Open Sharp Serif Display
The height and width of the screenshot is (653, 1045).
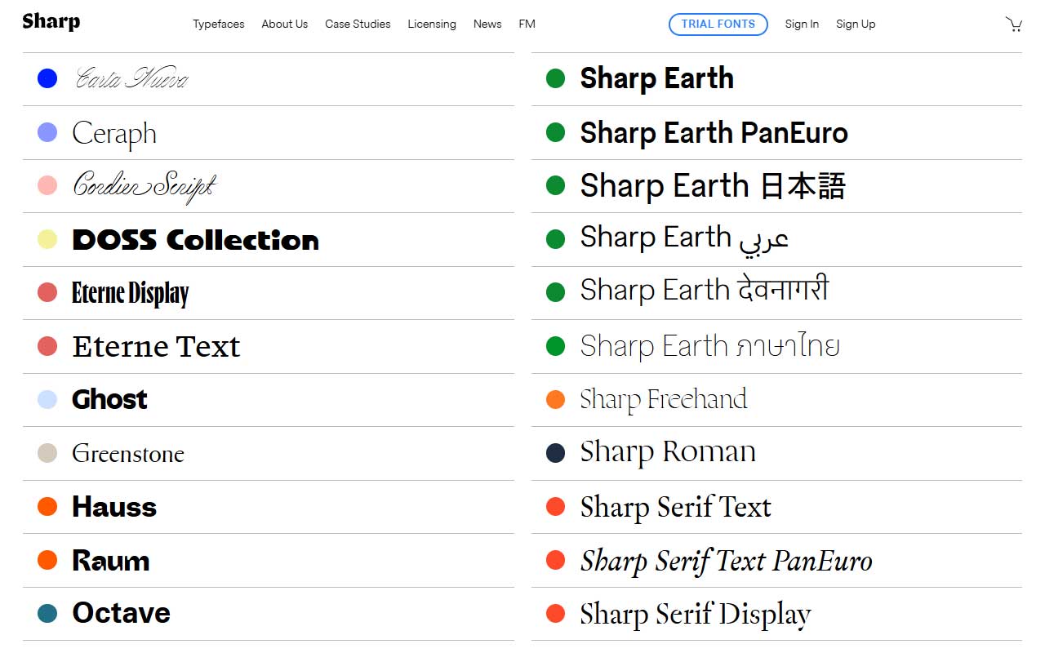pos(694,613)
